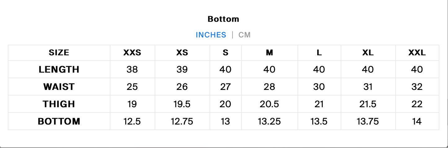This screenshot has width=448, height=148.
Task: Click the M size column header
Action: (269, 53)
